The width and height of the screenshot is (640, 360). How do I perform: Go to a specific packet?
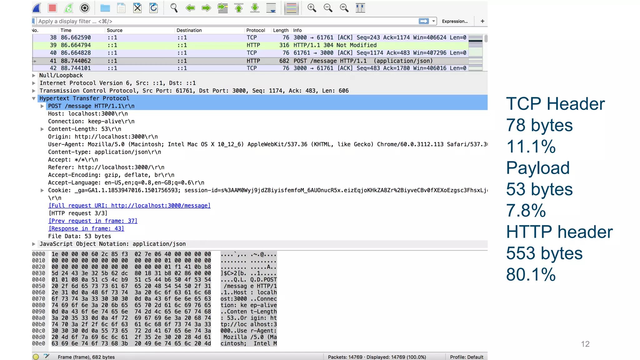click(222, 8)
